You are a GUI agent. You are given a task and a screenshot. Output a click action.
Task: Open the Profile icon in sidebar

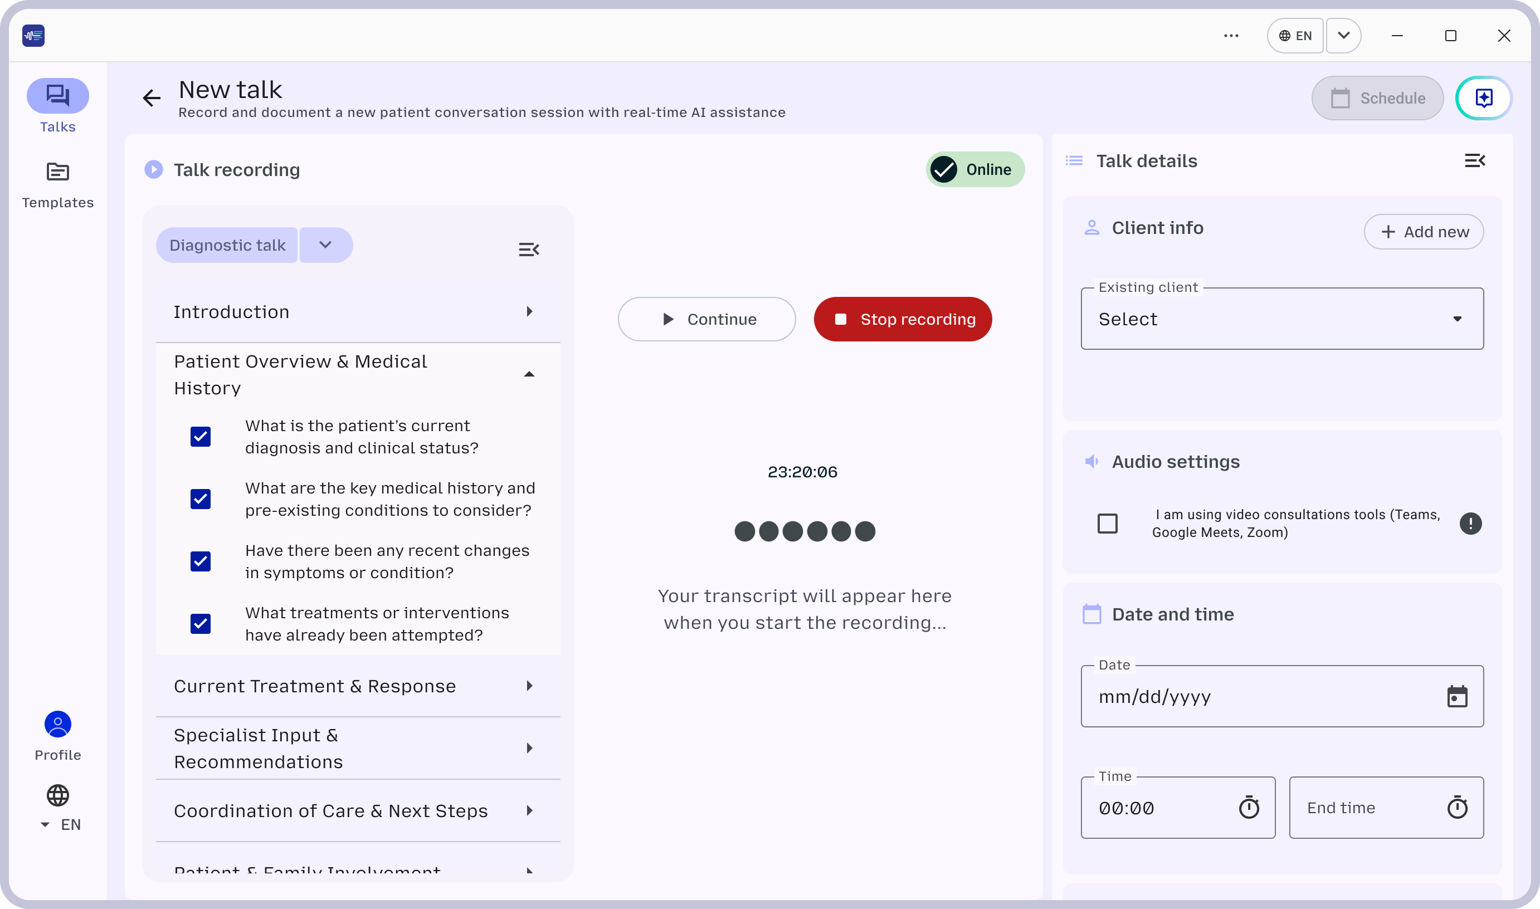click(x=58, y=725)
